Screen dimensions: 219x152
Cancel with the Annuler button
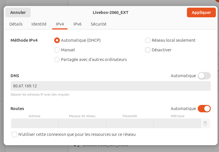pos(18,12)
